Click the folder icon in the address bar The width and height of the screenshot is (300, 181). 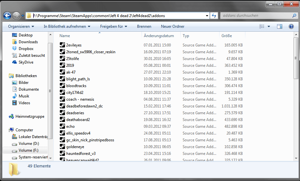pyautogui.click(x=29, y=16)
